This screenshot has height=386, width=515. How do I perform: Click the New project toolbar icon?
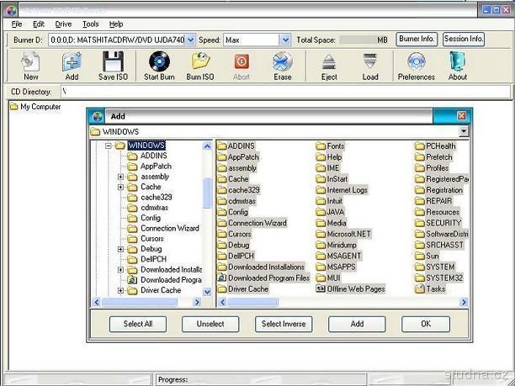tap(30, 66)
